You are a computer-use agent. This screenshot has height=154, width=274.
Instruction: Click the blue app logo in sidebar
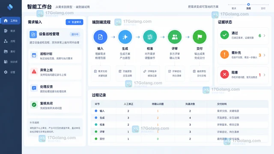(x=10, y=7)
